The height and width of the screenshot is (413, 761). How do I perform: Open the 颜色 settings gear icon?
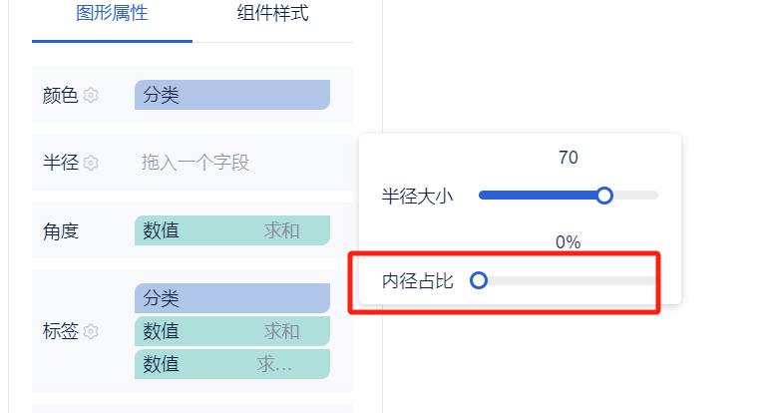(91, 95)
